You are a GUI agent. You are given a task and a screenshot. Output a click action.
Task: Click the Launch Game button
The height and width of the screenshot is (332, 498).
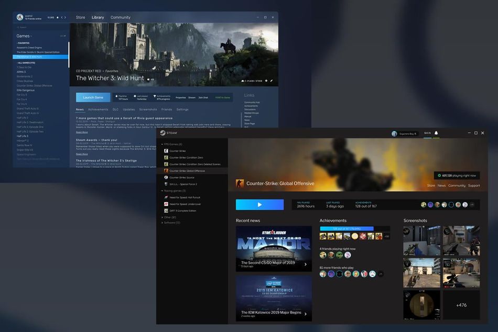tap(93, 98)
